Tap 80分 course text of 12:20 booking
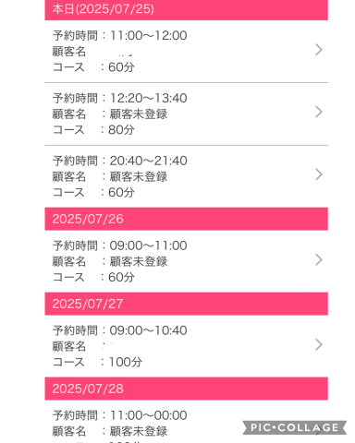 coord(121,130)
